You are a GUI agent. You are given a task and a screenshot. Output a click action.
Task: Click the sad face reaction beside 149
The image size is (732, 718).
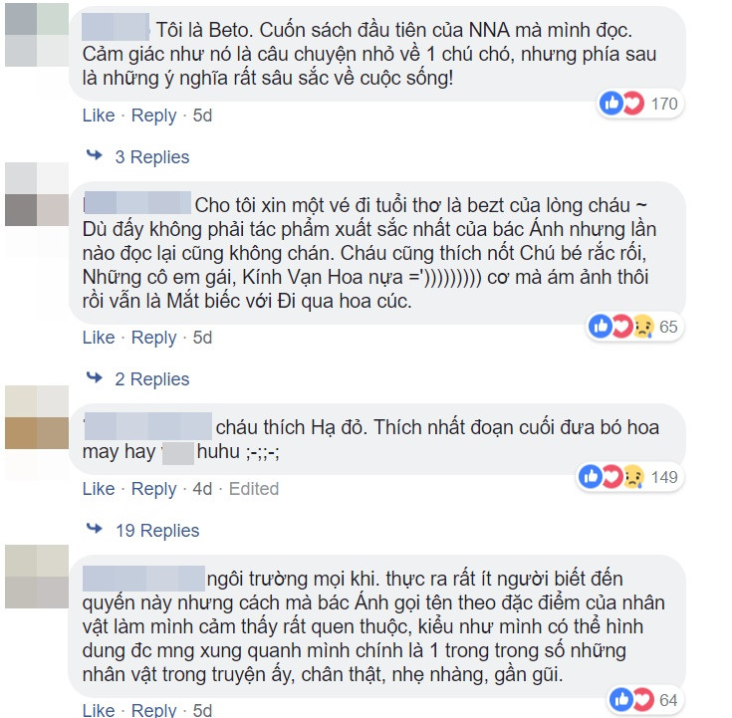point(633,477)
